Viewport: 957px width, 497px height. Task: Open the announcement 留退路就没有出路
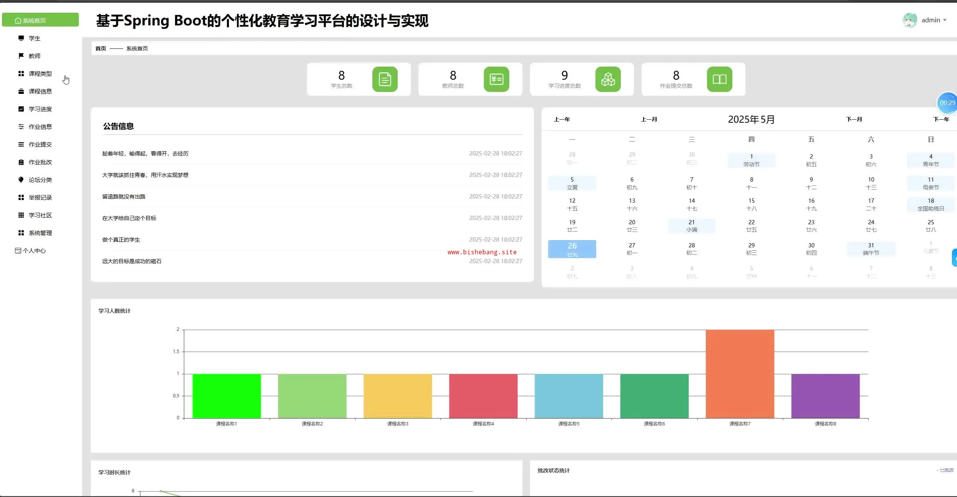(x=124, y=197)
